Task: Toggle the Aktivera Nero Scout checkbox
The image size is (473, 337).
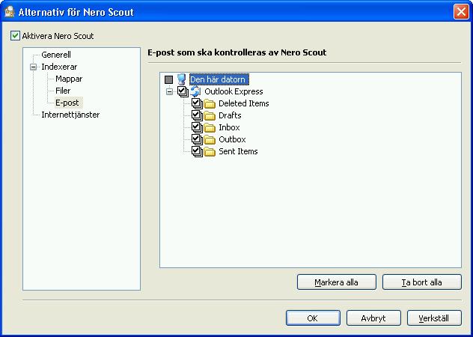Action: [15, 36]
